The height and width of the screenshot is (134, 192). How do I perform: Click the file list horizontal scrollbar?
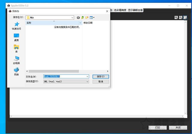tap(54, 71)
